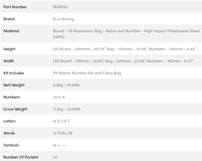Click the Height row label
Image resolution: width=202 pixels, height=161 pixels.
coord(10,49)
